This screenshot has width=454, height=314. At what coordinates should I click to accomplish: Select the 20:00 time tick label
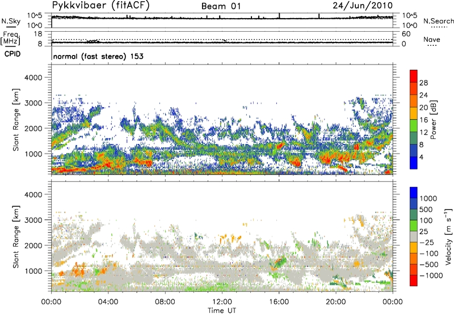335,302
